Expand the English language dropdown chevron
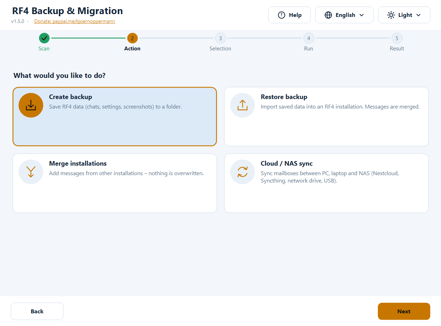The image size is (441, 326). [x=362, y=15]
